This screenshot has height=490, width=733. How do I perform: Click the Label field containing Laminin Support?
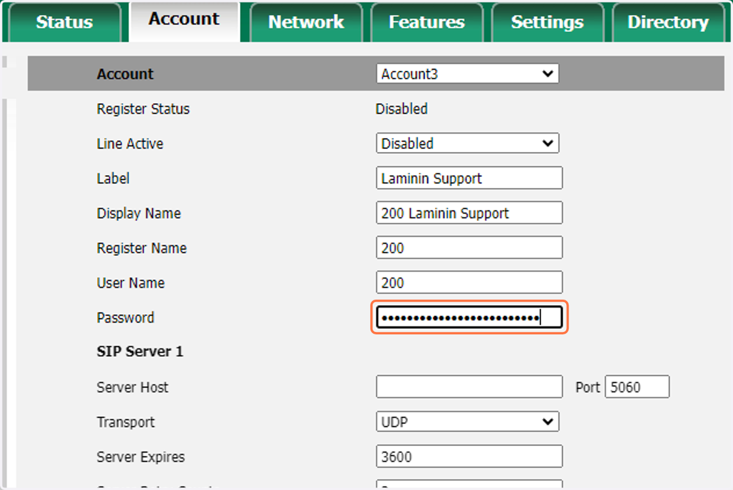[469, 178]
